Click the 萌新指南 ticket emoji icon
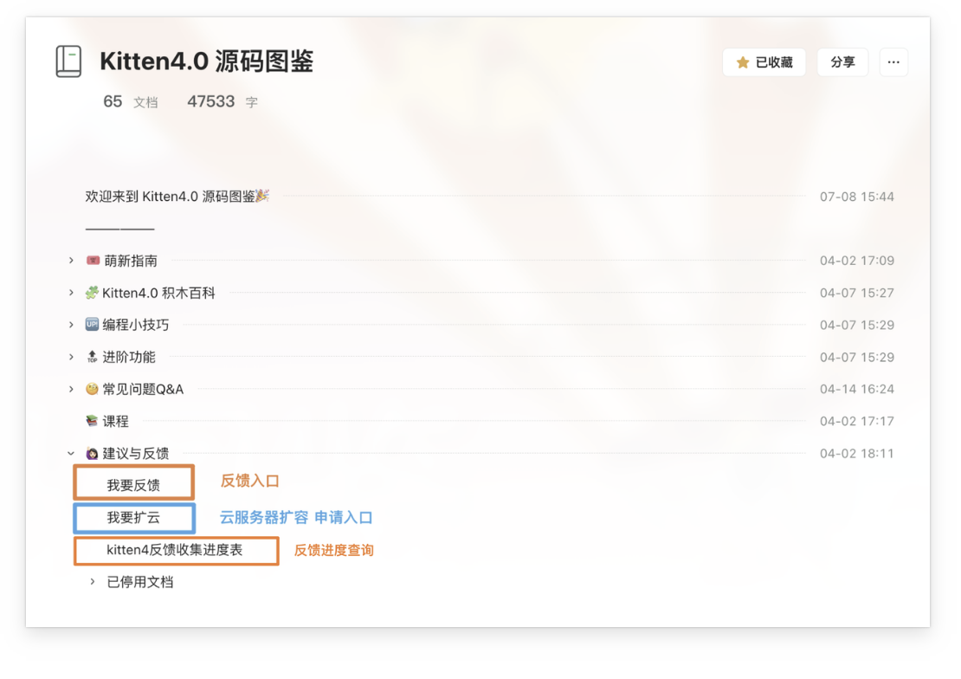Image resolution: width=961 pixels, height=679 pixels. pos(93,261)
